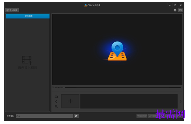Click the 导入视频 import video button
Image resolution: width=191 pixels, height=124 pixels.
pos(12,10)
